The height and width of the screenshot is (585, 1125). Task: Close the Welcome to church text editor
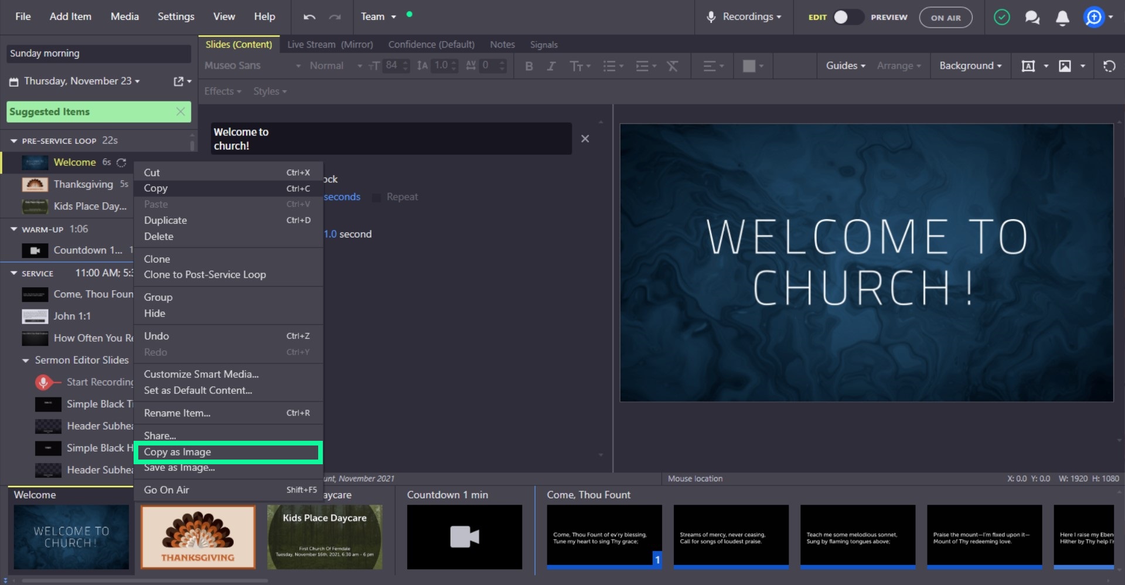(x=585, y=139)
